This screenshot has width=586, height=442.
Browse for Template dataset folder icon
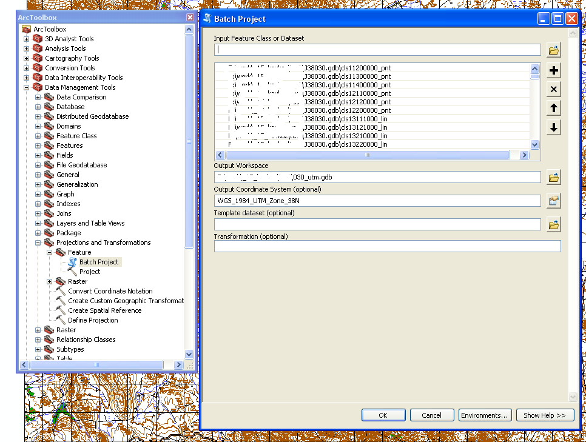[553, 224]
